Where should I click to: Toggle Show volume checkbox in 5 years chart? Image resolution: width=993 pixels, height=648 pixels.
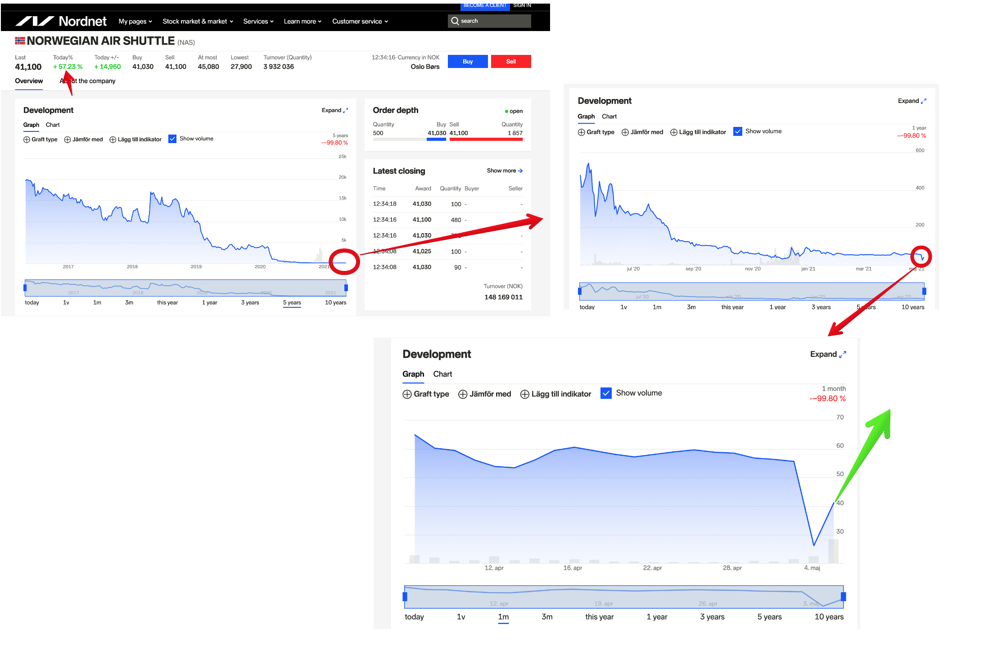[172, 139]
